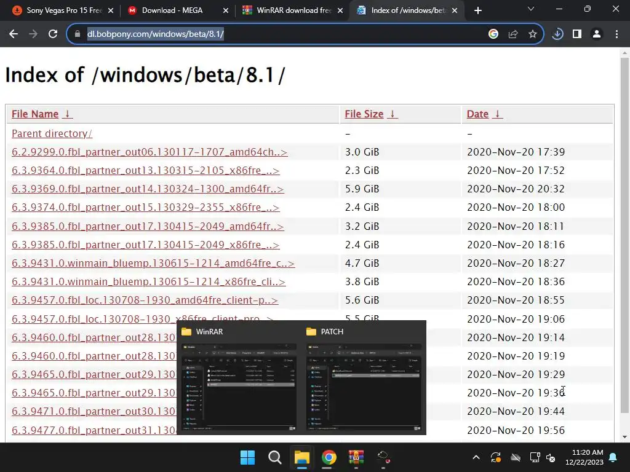The width and height of the screenshot is (630, 472).
Task: Open the 6.3.9477.0.fbl_partner_out31 link
Action: (x=94, y=430)
